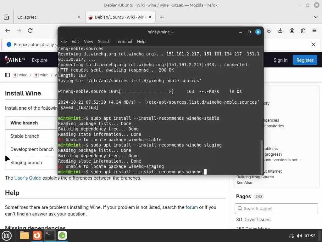Click the terminal command prompt line
322x242 pixels.
coord(132,172)
